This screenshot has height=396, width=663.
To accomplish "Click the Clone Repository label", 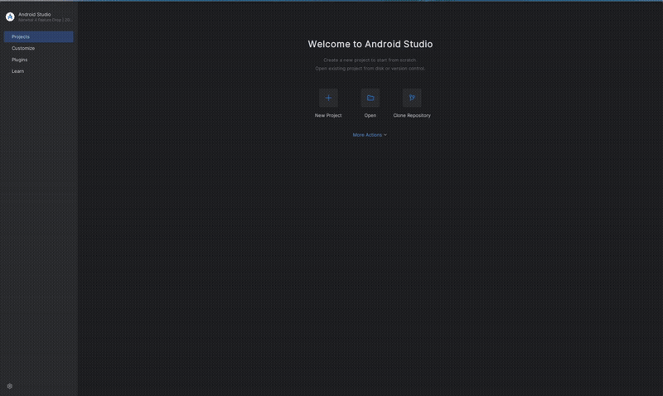I will click(412, 115).
